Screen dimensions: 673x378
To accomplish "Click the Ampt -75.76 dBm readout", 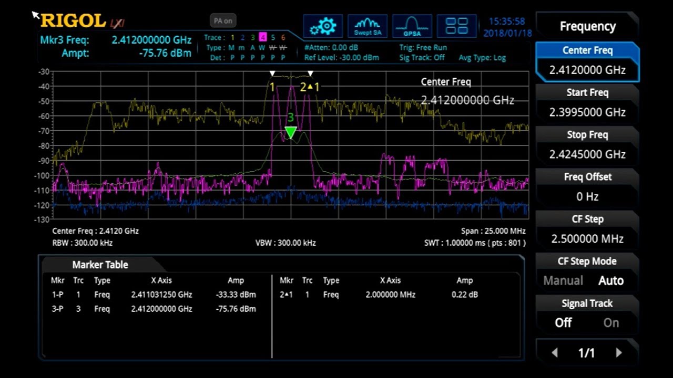I will (x=126, y=53).
